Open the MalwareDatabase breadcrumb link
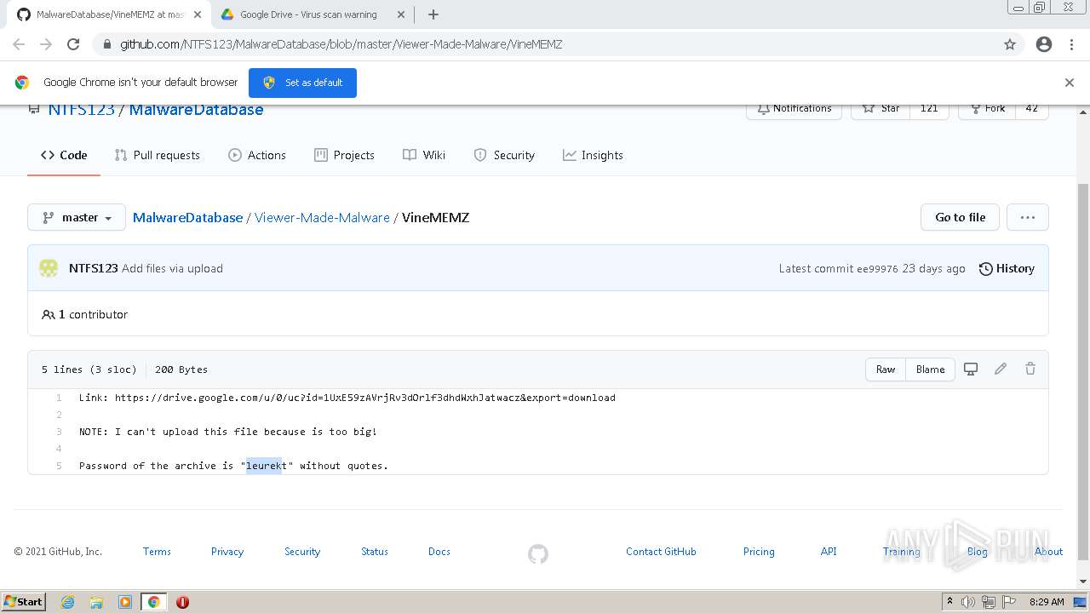Viewport: 1090px width, 613px height. pyautogui.click(x=187, y=217)
